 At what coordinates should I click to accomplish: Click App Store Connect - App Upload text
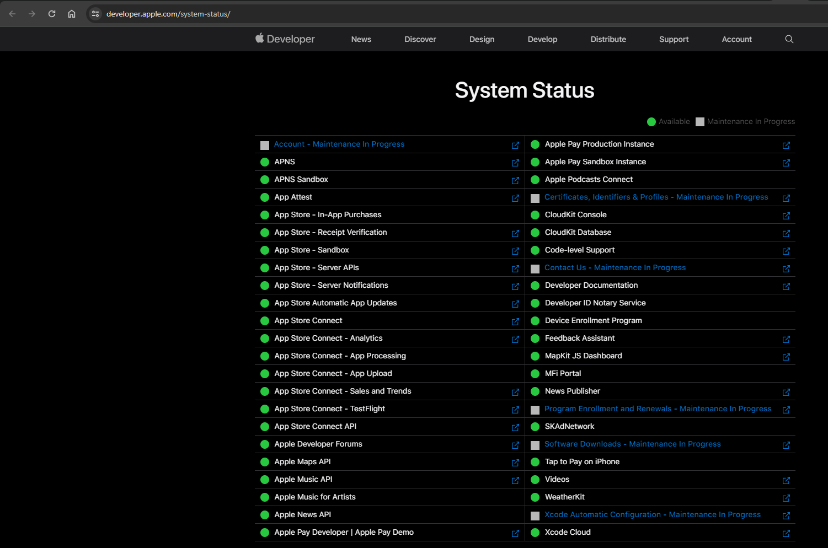click(x=333, y=373)
